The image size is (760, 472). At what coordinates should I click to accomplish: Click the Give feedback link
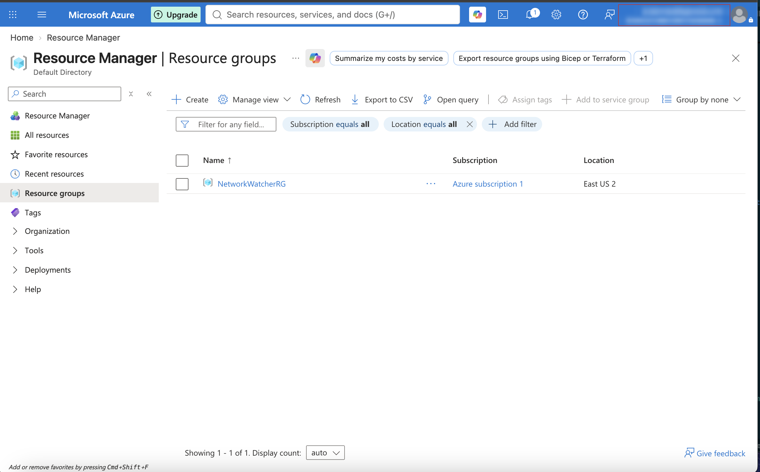tap(715, 453)
